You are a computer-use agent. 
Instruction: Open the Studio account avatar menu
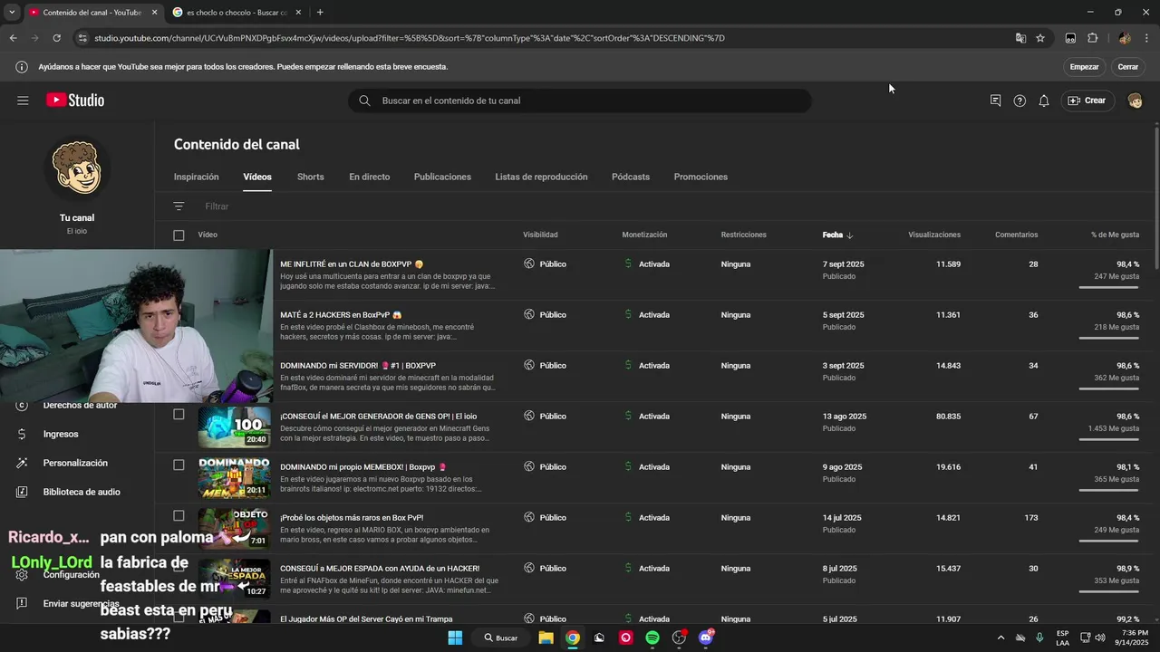[x=1135, y=101]
